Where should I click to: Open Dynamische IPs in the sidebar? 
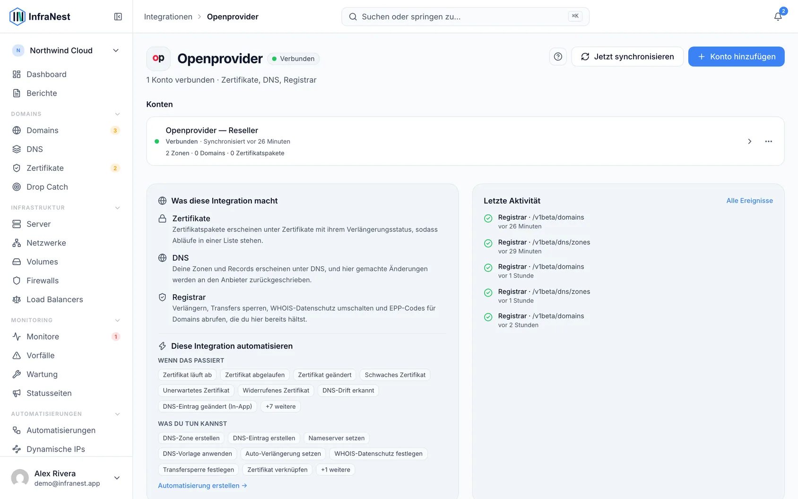coord(66,449)
